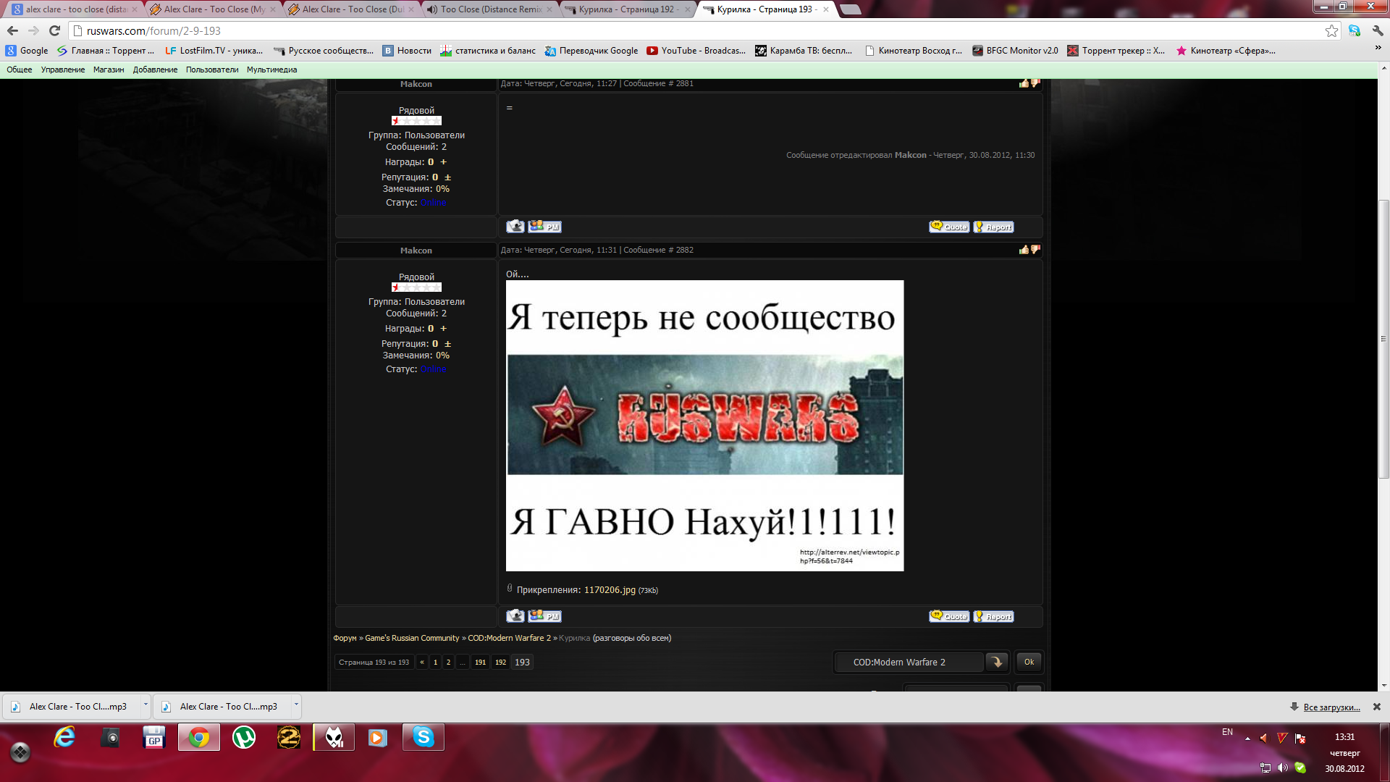The image size is (1390, 782).
Task: Give thumbs down to message 2881
Action: point(1035,83)
